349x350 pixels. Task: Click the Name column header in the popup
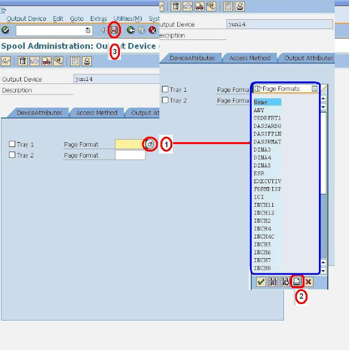[267, 102]
